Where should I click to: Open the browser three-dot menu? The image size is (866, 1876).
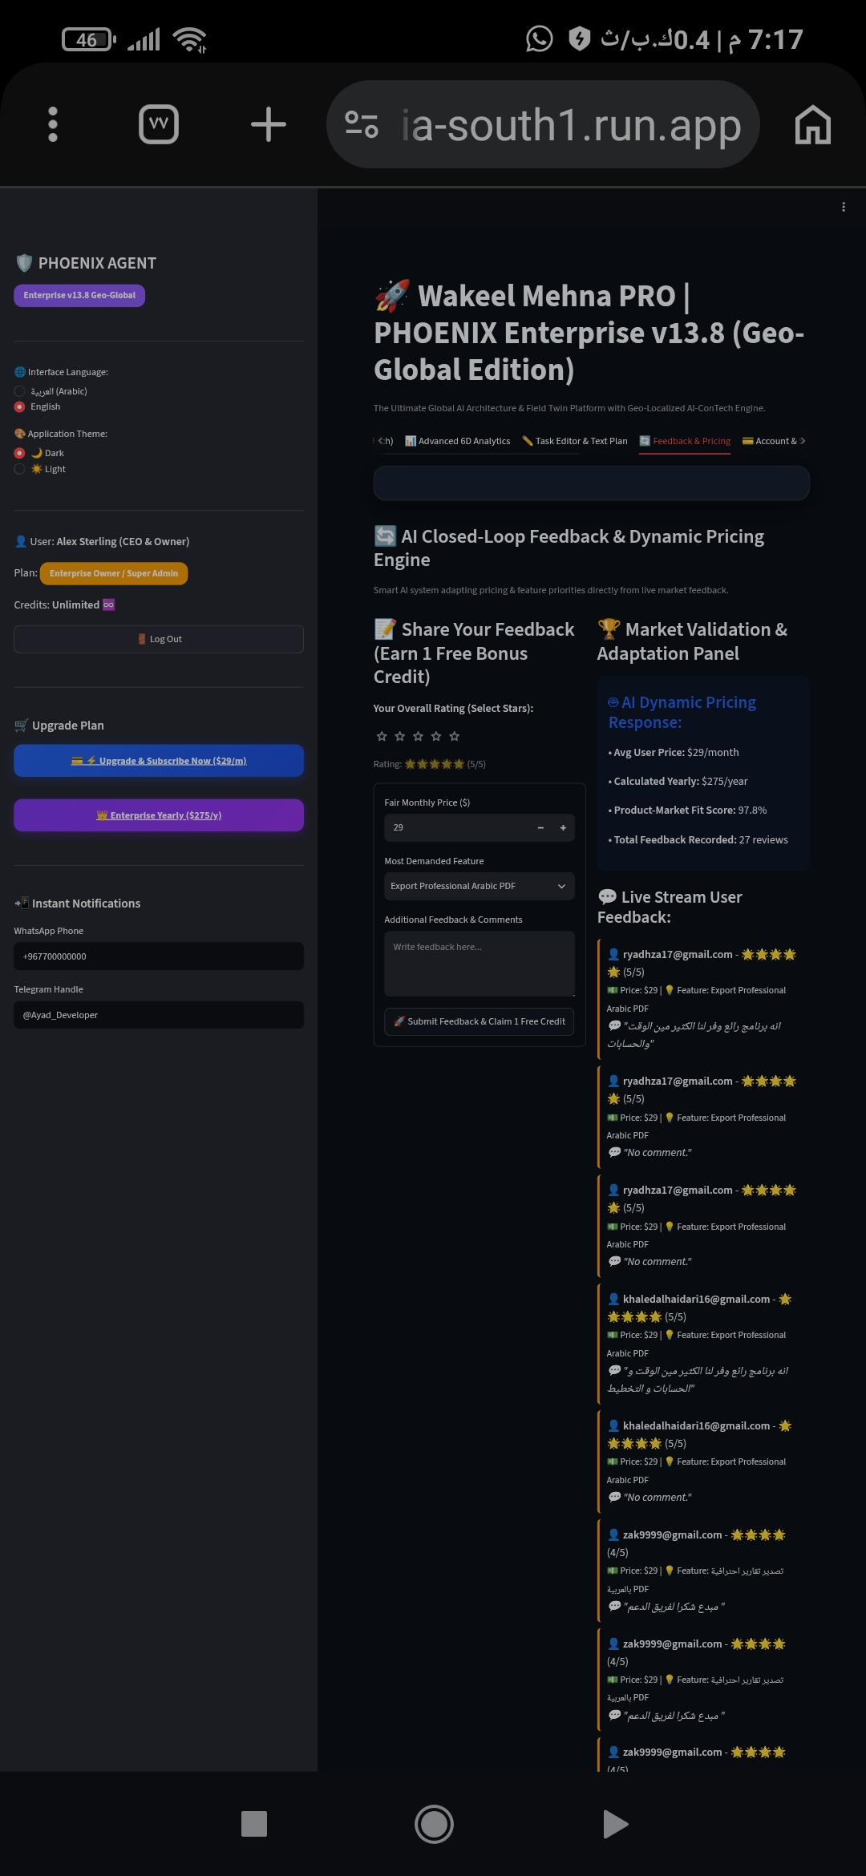(53, 124)
